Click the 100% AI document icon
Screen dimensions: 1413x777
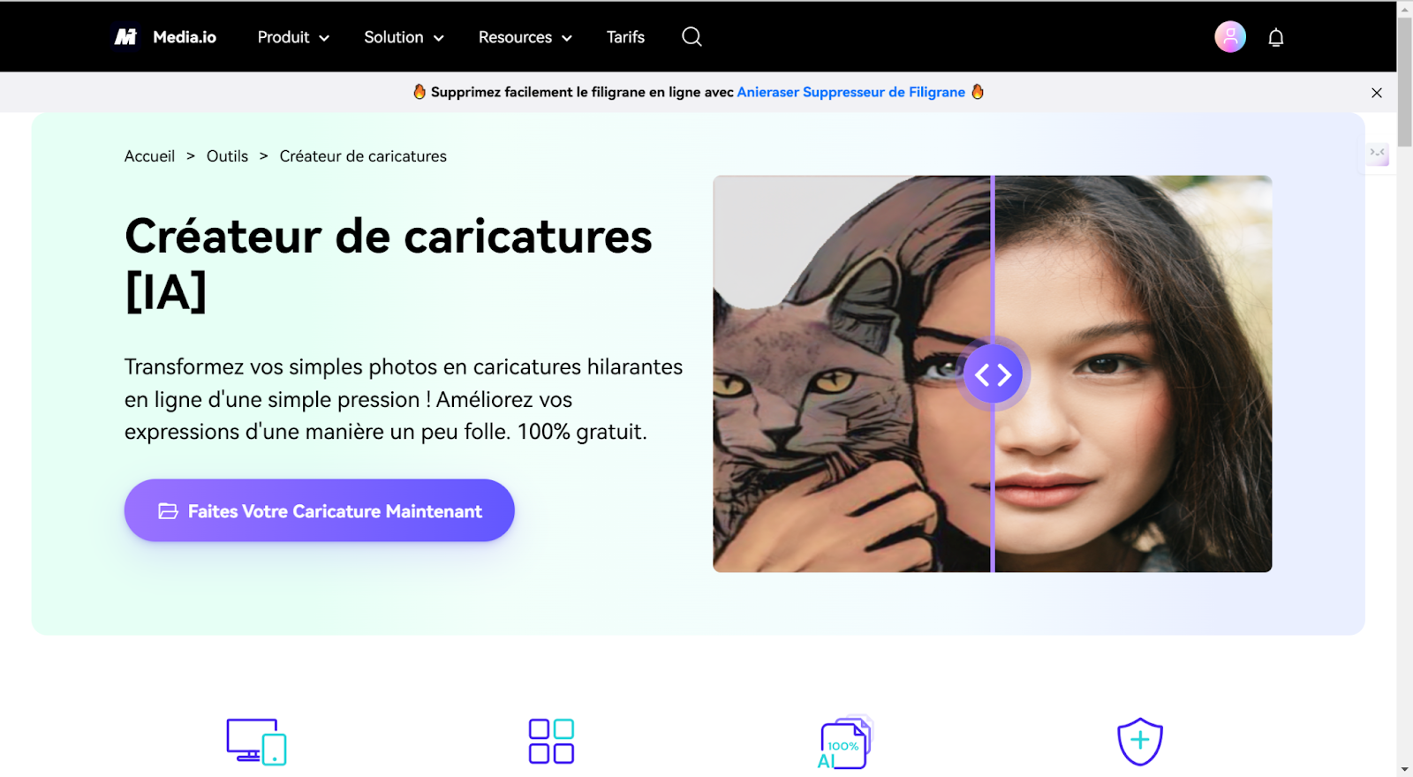point(844,743)
